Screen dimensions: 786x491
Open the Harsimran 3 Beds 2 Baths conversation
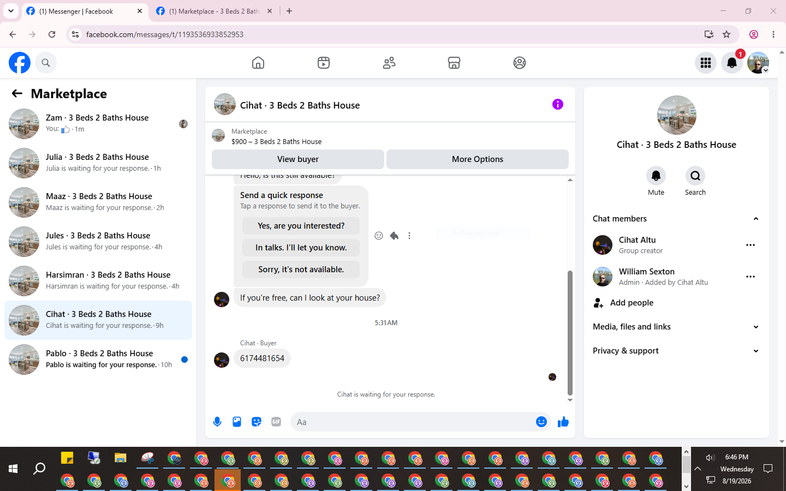click(98, 281)
